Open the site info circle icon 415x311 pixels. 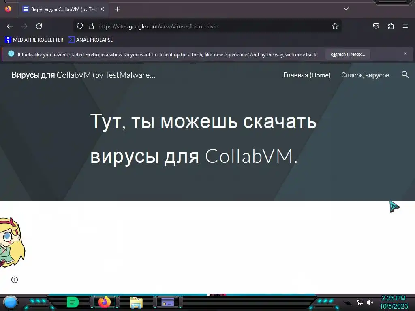pyautogui.click(x=15, y=280)
